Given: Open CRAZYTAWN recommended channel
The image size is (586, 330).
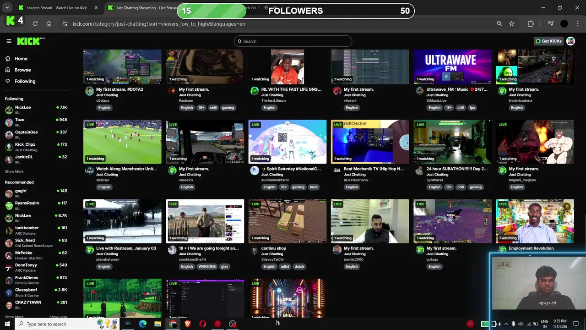Looking at the screenshot, I should [36, 305].
